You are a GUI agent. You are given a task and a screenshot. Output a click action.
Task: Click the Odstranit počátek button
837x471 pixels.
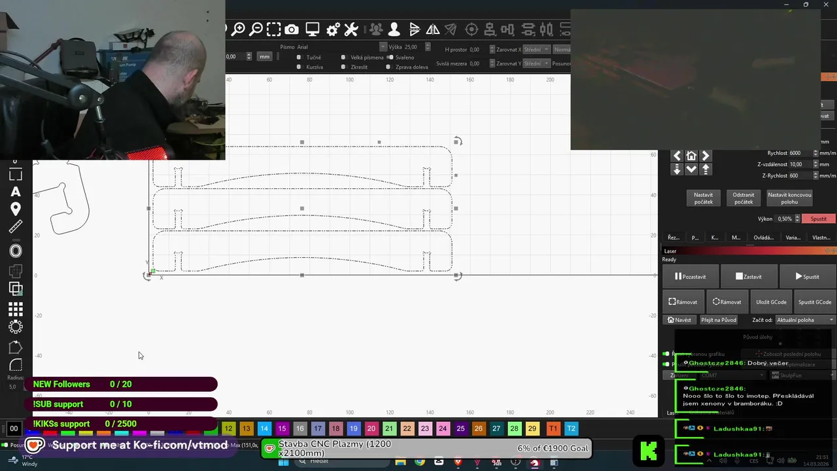pyautogui.click(x=743, y=198)
